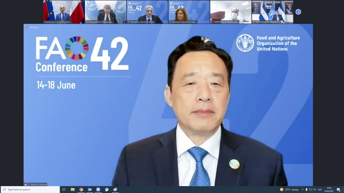Screen dimensions: 344x193
Task: Open File Explorer from the taskbar
Action: click(x=73, y=190)
